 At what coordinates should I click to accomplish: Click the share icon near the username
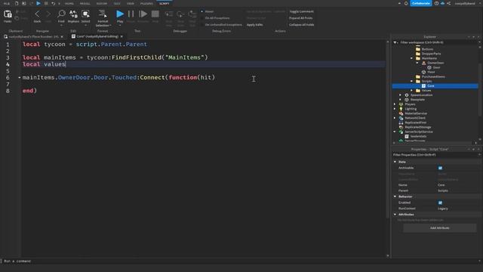(x=449, y=3)
